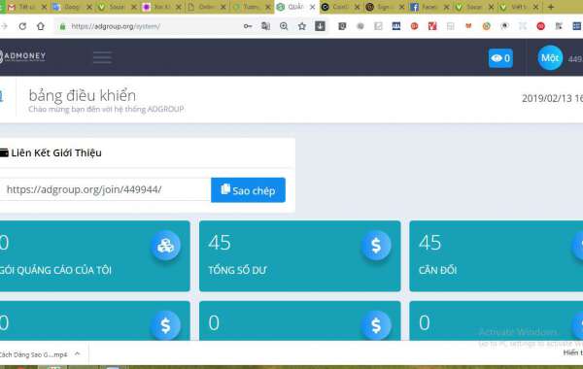Click the dollar icon on TỔNG SỐ DƯ card
The width and height of the screenshot is (583, 369).
376,246
